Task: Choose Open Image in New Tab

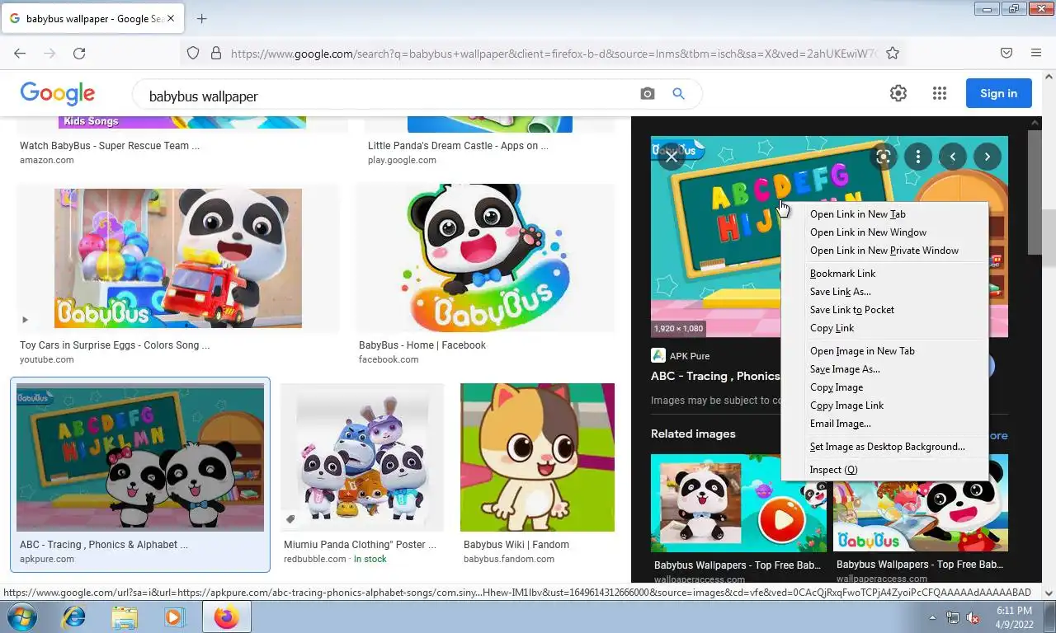Action: 884,351
